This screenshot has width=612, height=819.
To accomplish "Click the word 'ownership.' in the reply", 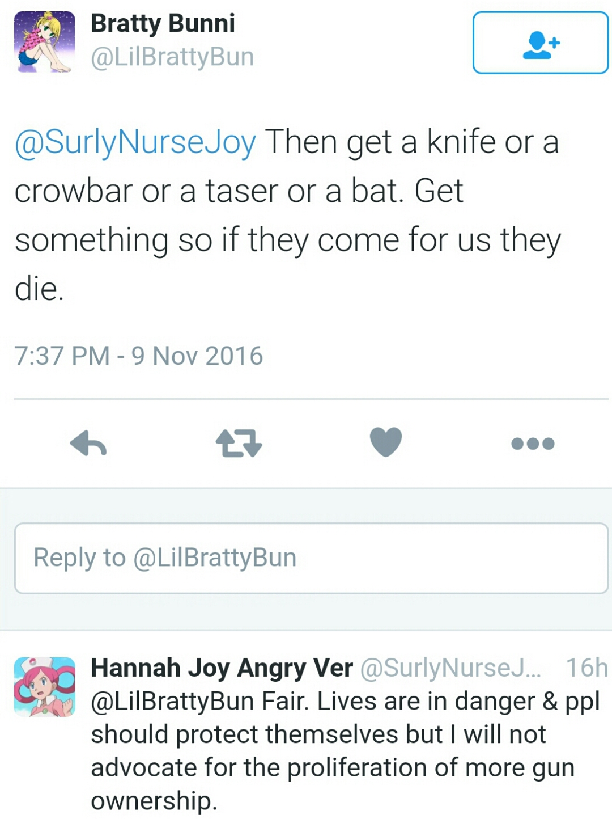I will click(154, 801).
